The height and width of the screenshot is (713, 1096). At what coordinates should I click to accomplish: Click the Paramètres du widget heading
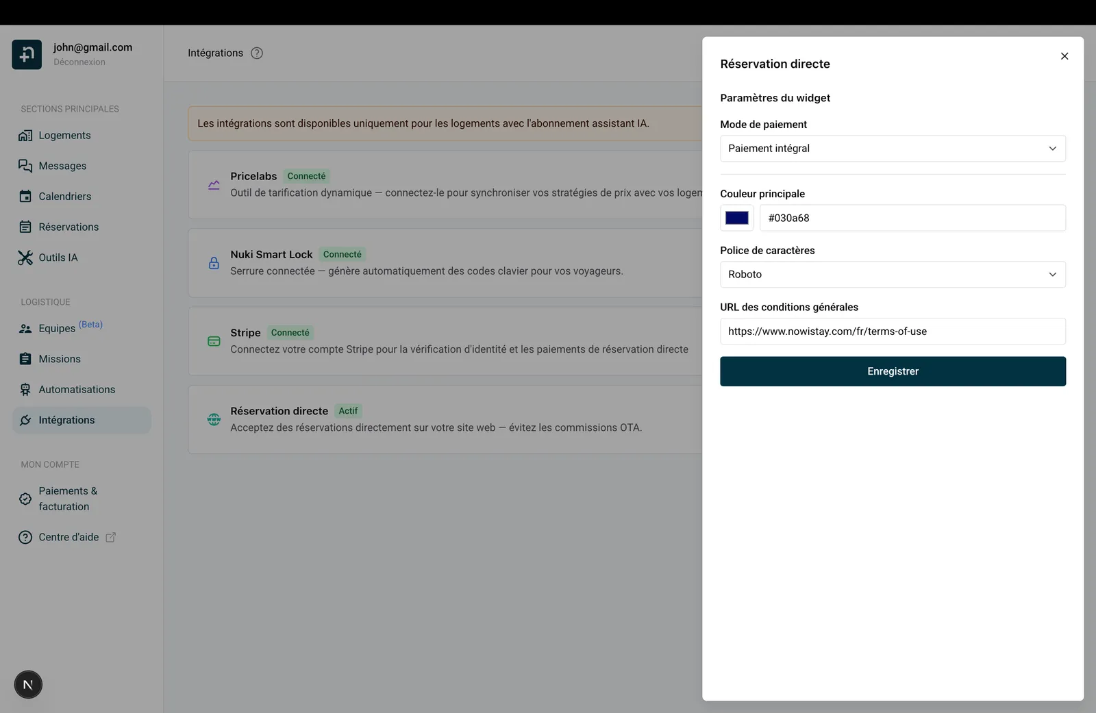pyautogui.click(x=775, y=98)
